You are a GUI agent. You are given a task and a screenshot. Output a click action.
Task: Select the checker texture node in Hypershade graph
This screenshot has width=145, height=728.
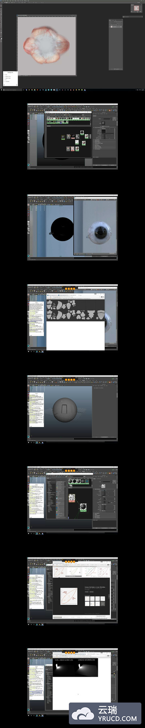pos(72,498)
